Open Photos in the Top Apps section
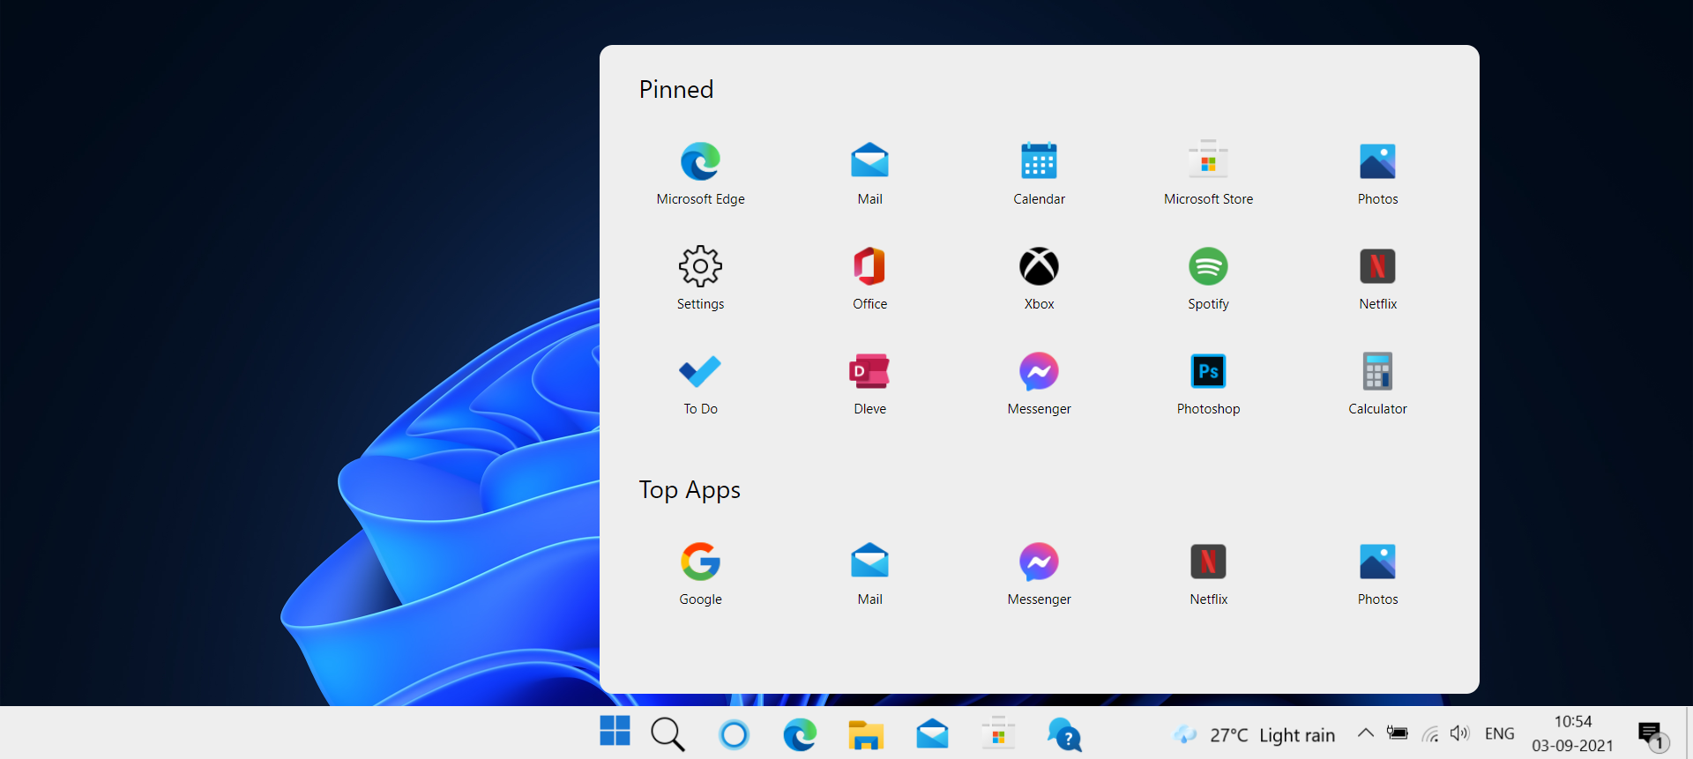Viewport: 1693px width, 759px height. click(1377, 574)
